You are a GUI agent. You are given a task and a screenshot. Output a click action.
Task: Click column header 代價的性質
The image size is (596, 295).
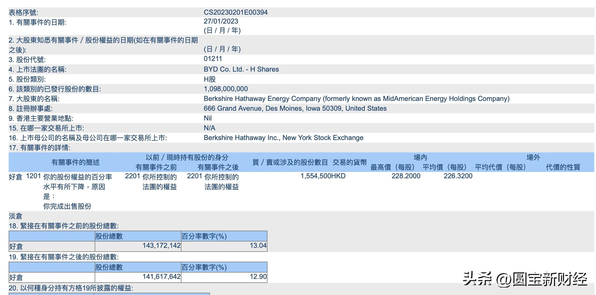[563, 167]
